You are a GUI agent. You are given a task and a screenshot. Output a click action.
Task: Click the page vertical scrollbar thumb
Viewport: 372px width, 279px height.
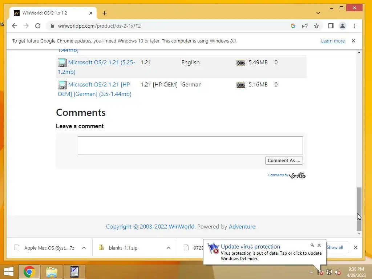coord(359,209)
